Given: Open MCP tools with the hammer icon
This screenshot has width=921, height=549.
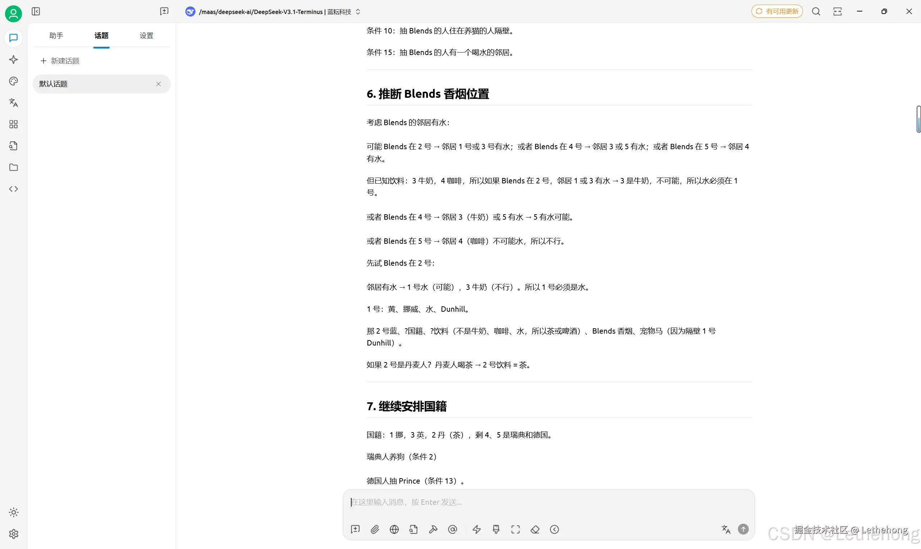Looking at the screenshot, I should coord(433,529).
